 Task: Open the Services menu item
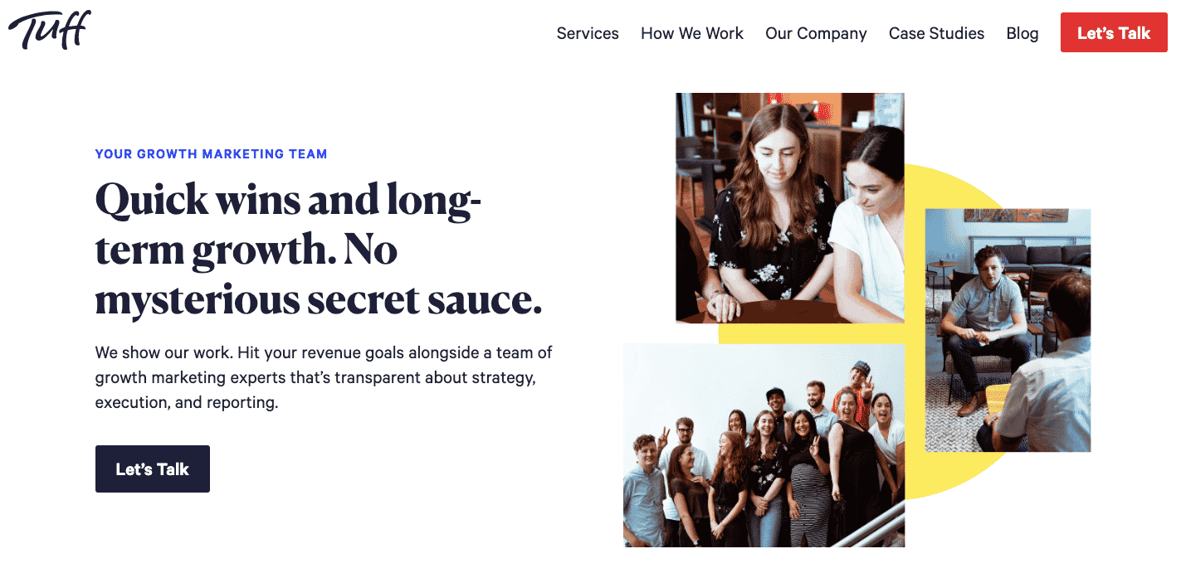pyautogui.click(x=588, y=33)
